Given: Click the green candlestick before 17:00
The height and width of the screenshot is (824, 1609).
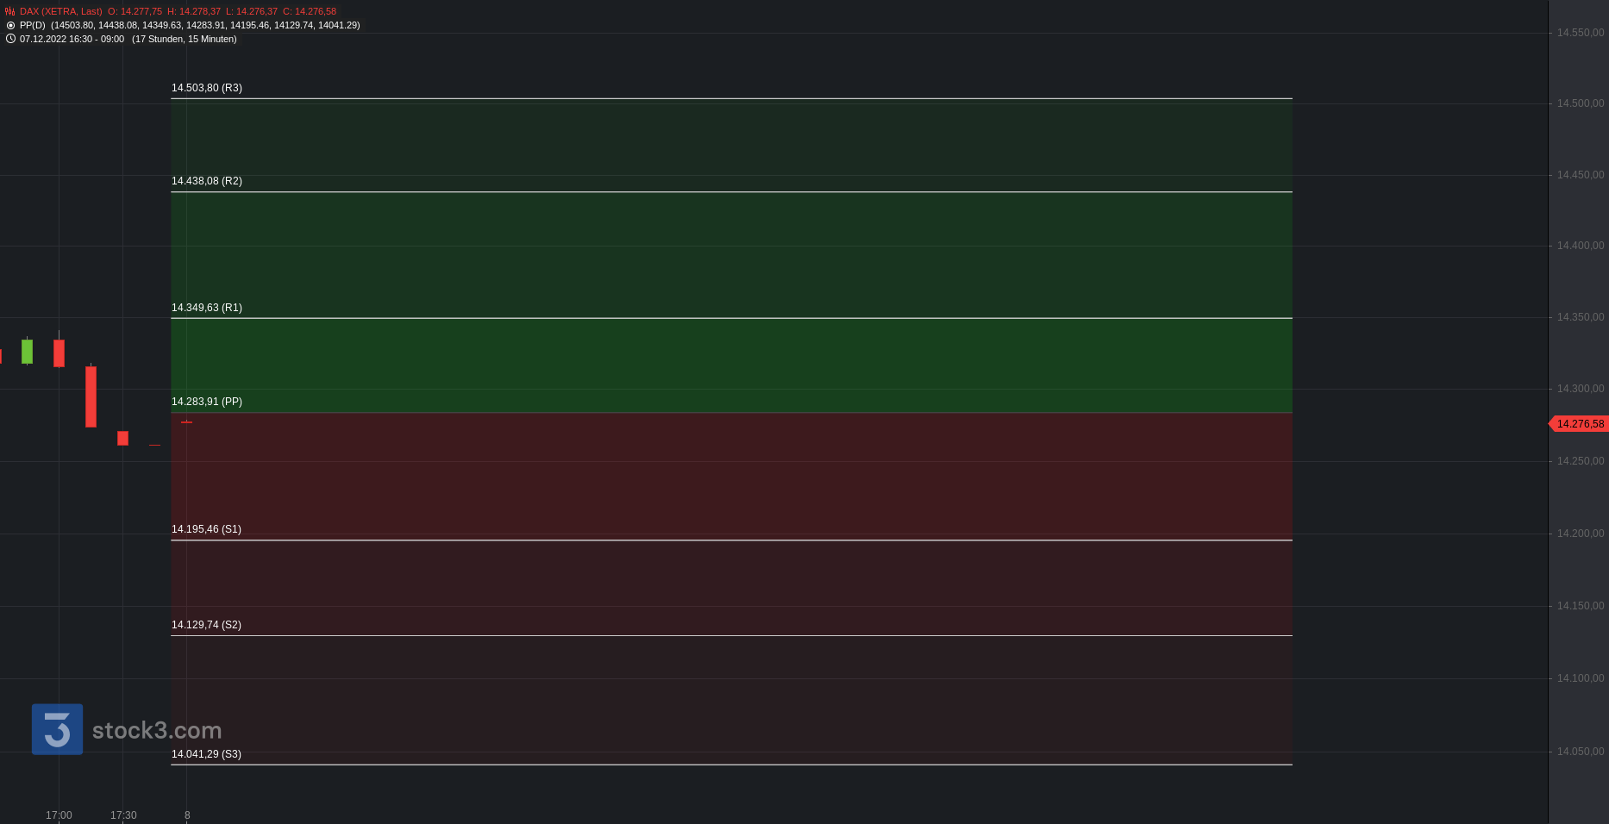Looking at the screenshot, I should (27, 351).
